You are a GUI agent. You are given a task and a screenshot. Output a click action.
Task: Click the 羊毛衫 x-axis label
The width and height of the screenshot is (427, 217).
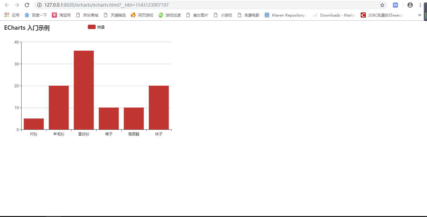point(59,134)
